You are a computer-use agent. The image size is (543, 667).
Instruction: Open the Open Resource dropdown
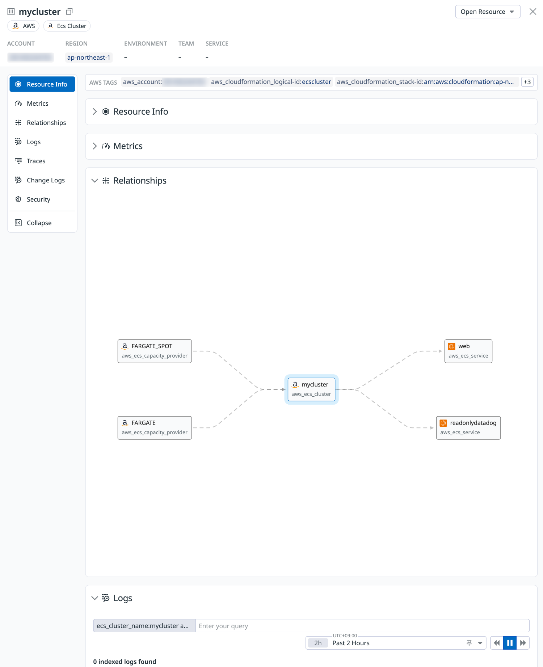pyautogui.click(x=488, y=12)
